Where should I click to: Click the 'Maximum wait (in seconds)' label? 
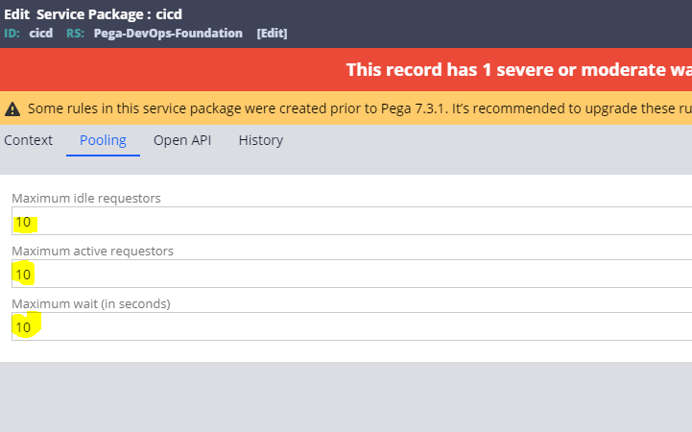(91, 304)
